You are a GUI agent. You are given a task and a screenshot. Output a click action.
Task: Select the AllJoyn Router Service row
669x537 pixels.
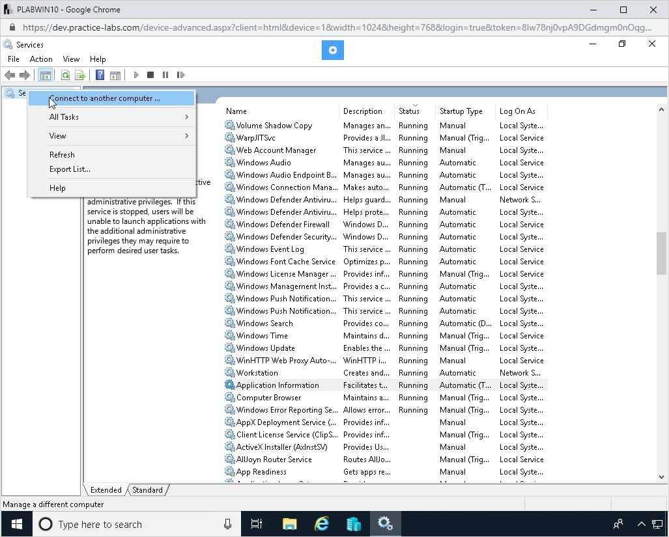(x=385, y=459)
